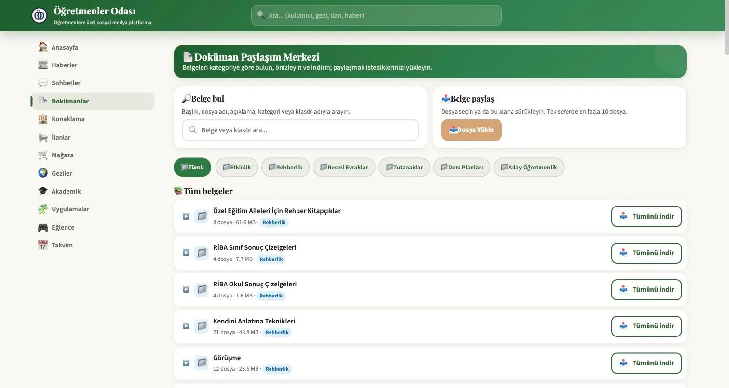Viewport: 729px width, 388px height.
Task: Download all of Özel Eğitim Aileleri folder
Action: [647, 216]
